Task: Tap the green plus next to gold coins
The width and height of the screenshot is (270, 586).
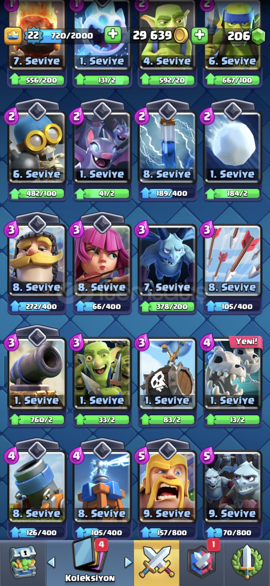Action: click(x=200, y=35)
